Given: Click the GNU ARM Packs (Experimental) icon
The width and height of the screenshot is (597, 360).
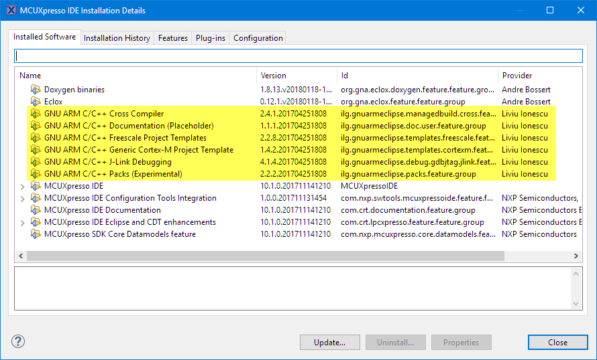Looking at the screenshot, I should click(x=36, y=174).
